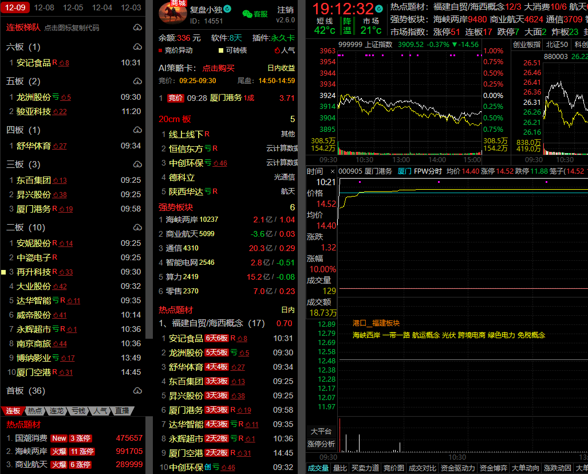Click the verified badge beside 复盘小独
This screenshot has height=474, width=588.
(227, 9)
